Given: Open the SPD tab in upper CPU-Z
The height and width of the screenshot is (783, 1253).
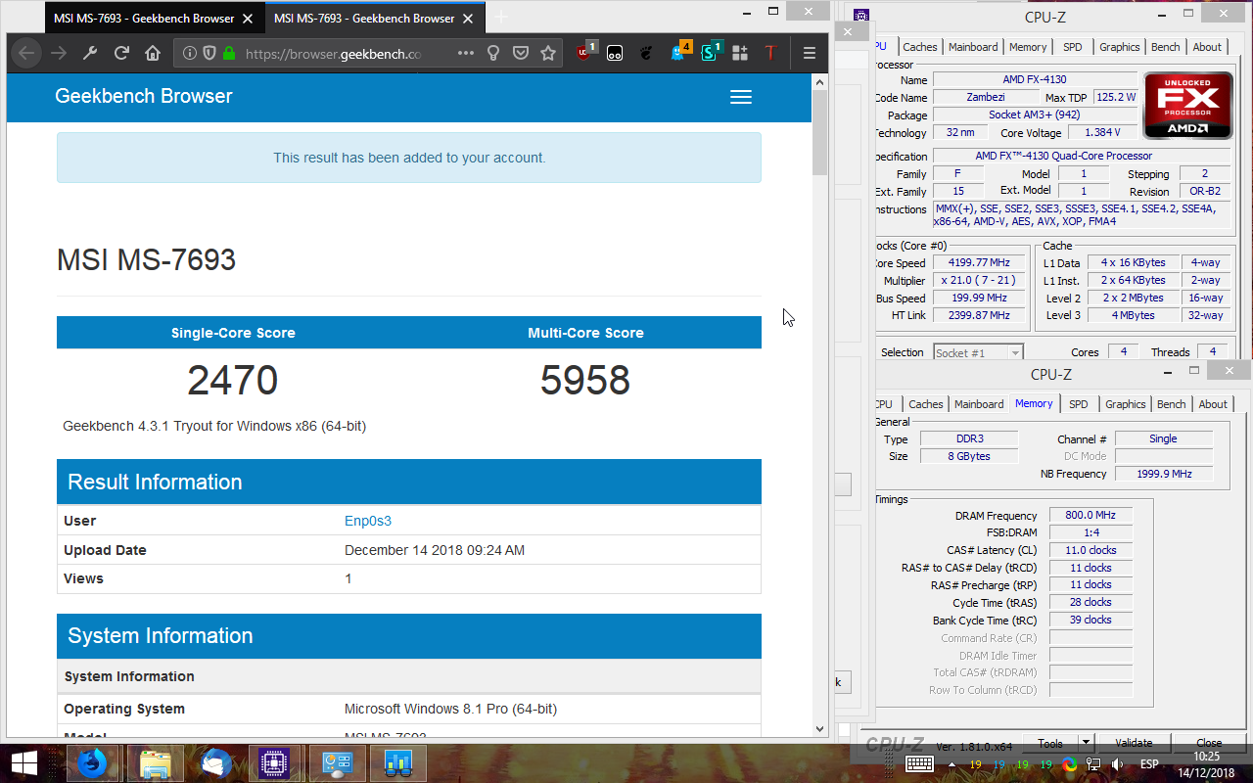Looking at the screenshot, I should (x=1073, y=47).
